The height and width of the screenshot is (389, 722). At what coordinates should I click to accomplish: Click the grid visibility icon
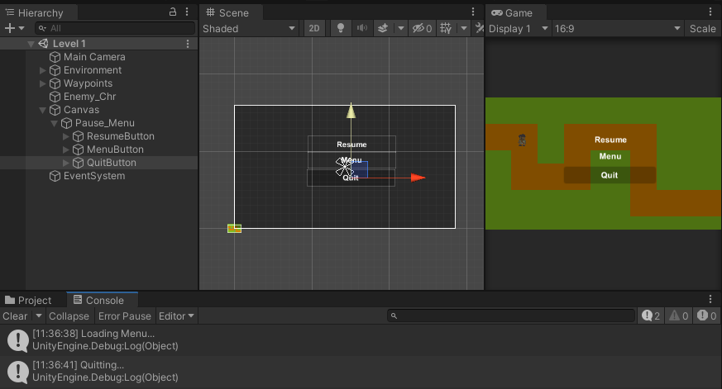[447, 28]
